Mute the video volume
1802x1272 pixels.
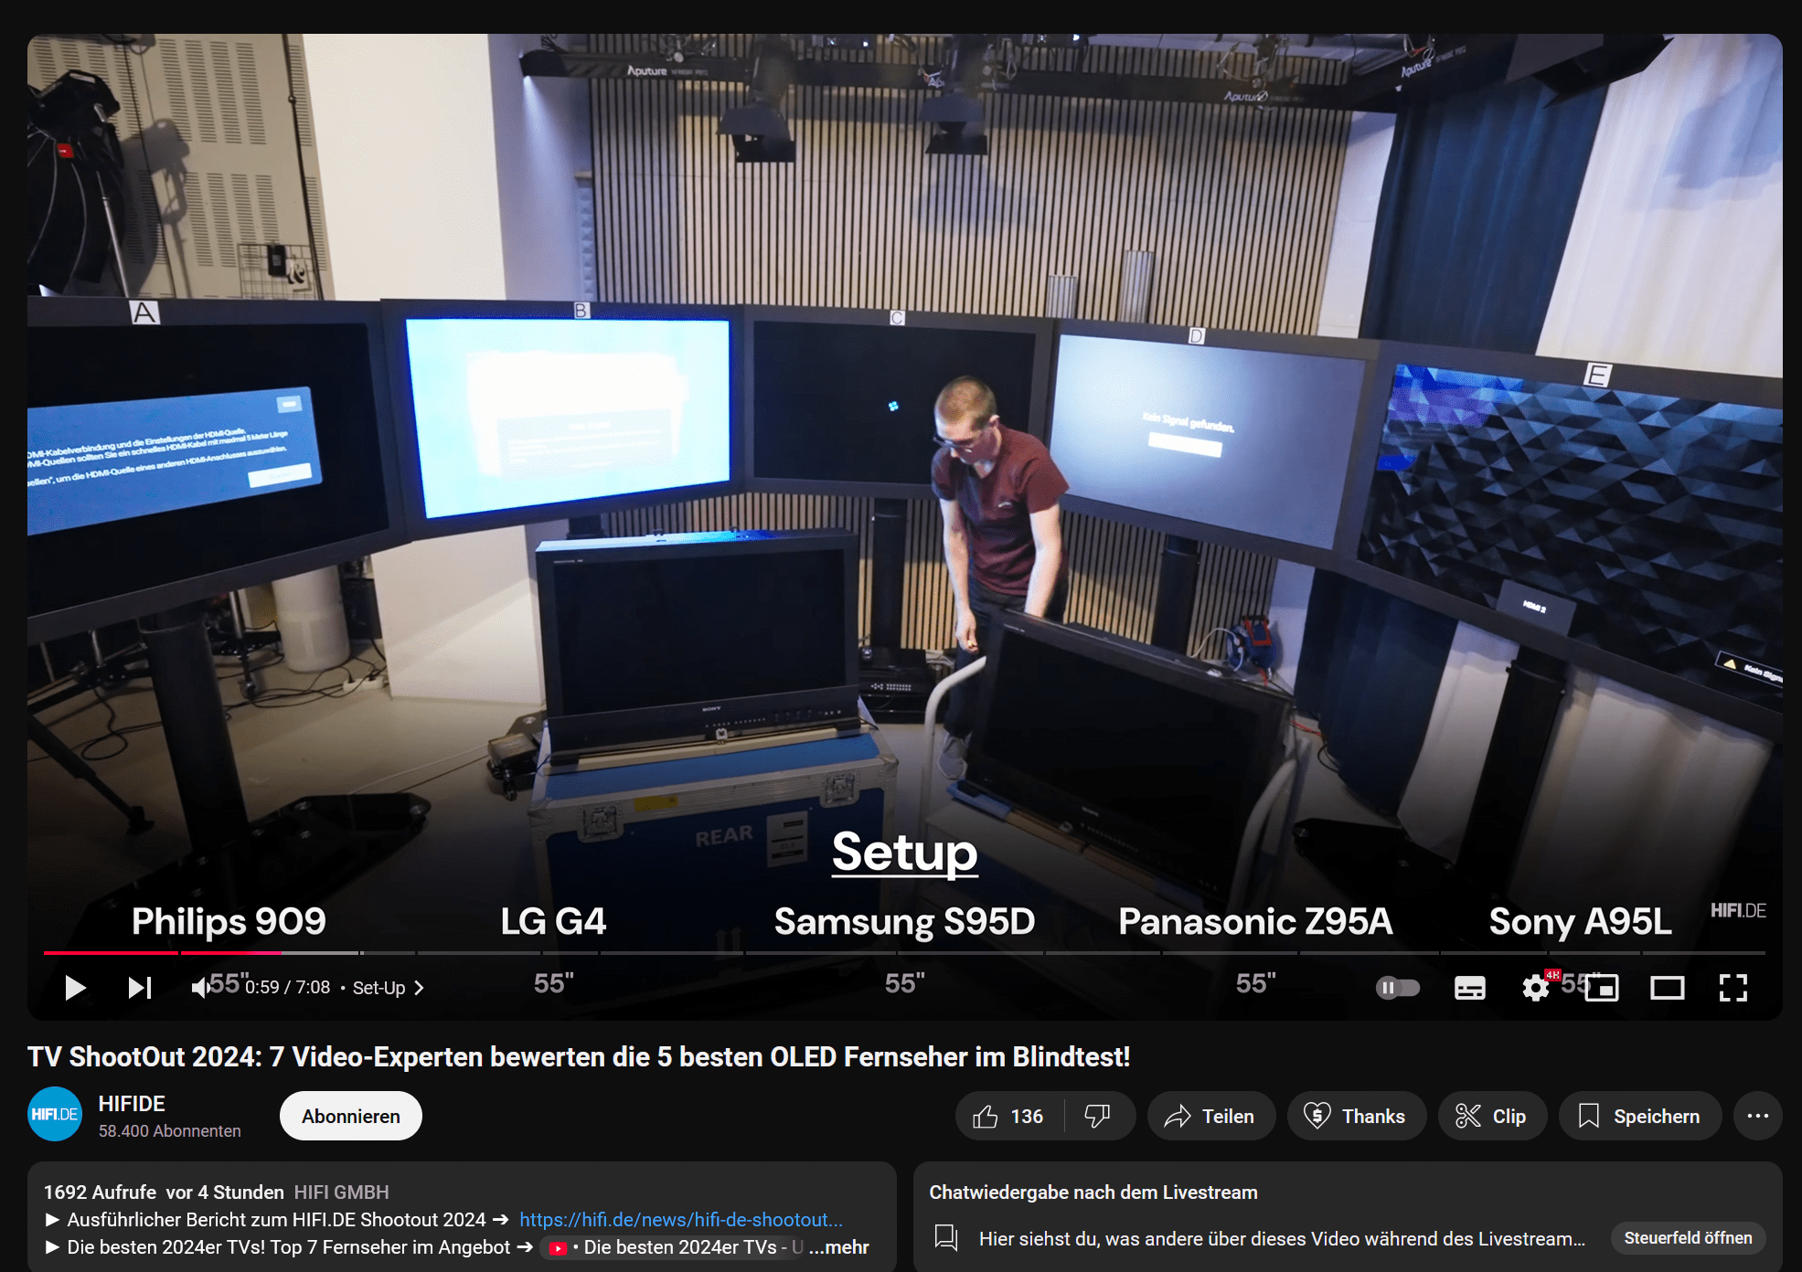tap(200, 988)
